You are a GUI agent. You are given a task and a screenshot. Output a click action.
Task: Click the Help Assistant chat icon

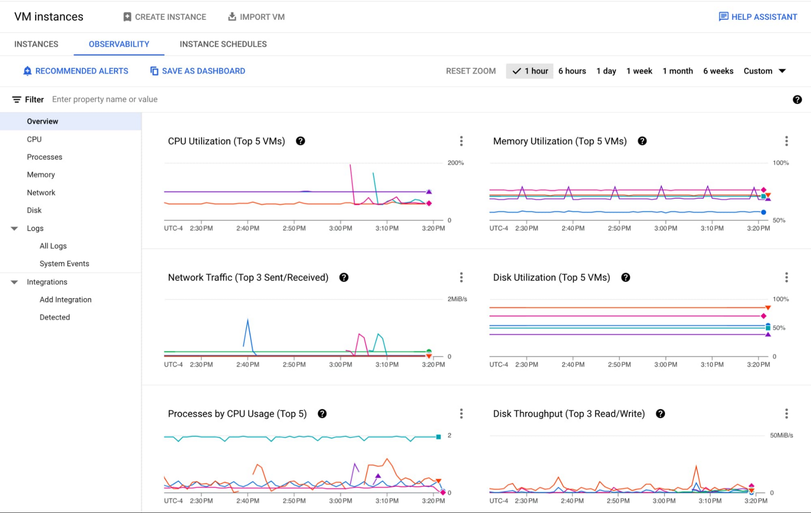[x=723, y=17]
